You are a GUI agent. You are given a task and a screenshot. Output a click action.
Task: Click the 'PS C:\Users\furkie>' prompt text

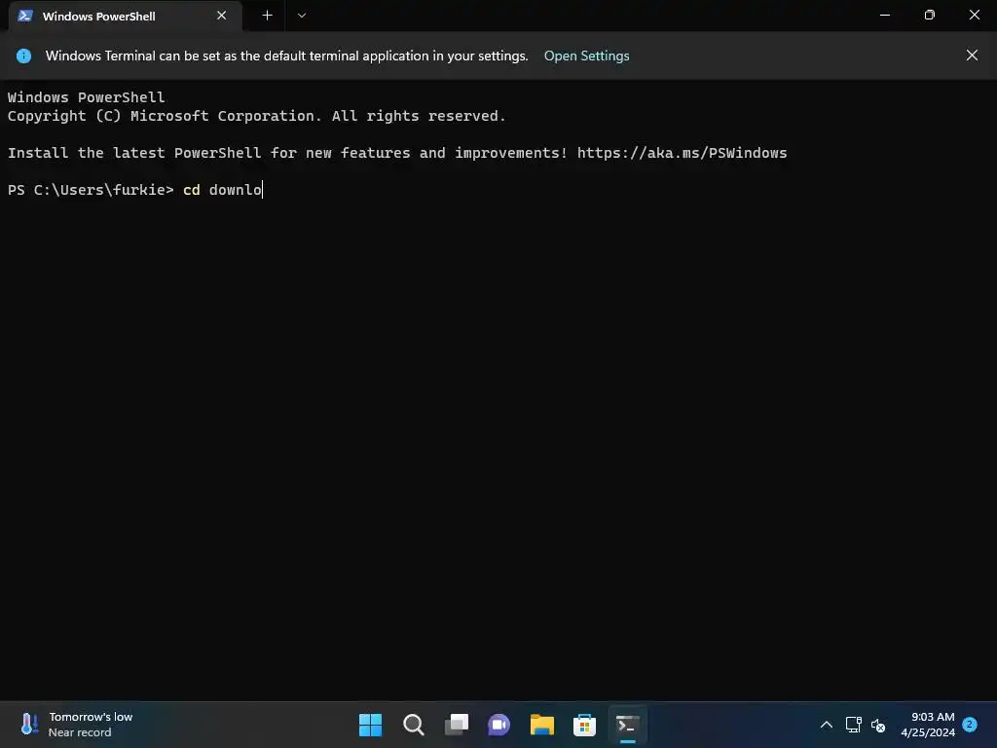91,190
